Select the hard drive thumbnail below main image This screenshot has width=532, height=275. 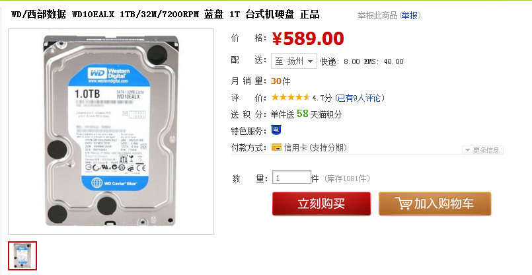[x=22, y=256]
